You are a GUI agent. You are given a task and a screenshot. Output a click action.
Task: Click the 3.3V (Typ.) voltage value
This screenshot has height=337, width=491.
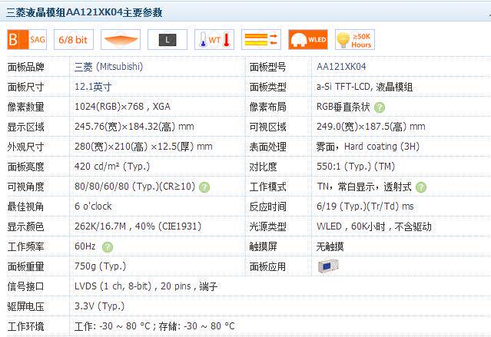click(x=100, y=306)
